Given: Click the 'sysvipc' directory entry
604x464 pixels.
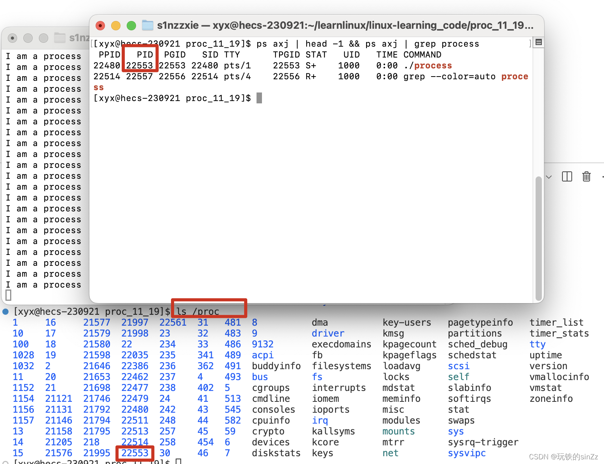Looking at the screenshot, I should [467, 453].
